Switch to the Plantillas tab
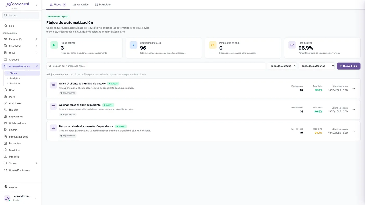 pos(103,5)
